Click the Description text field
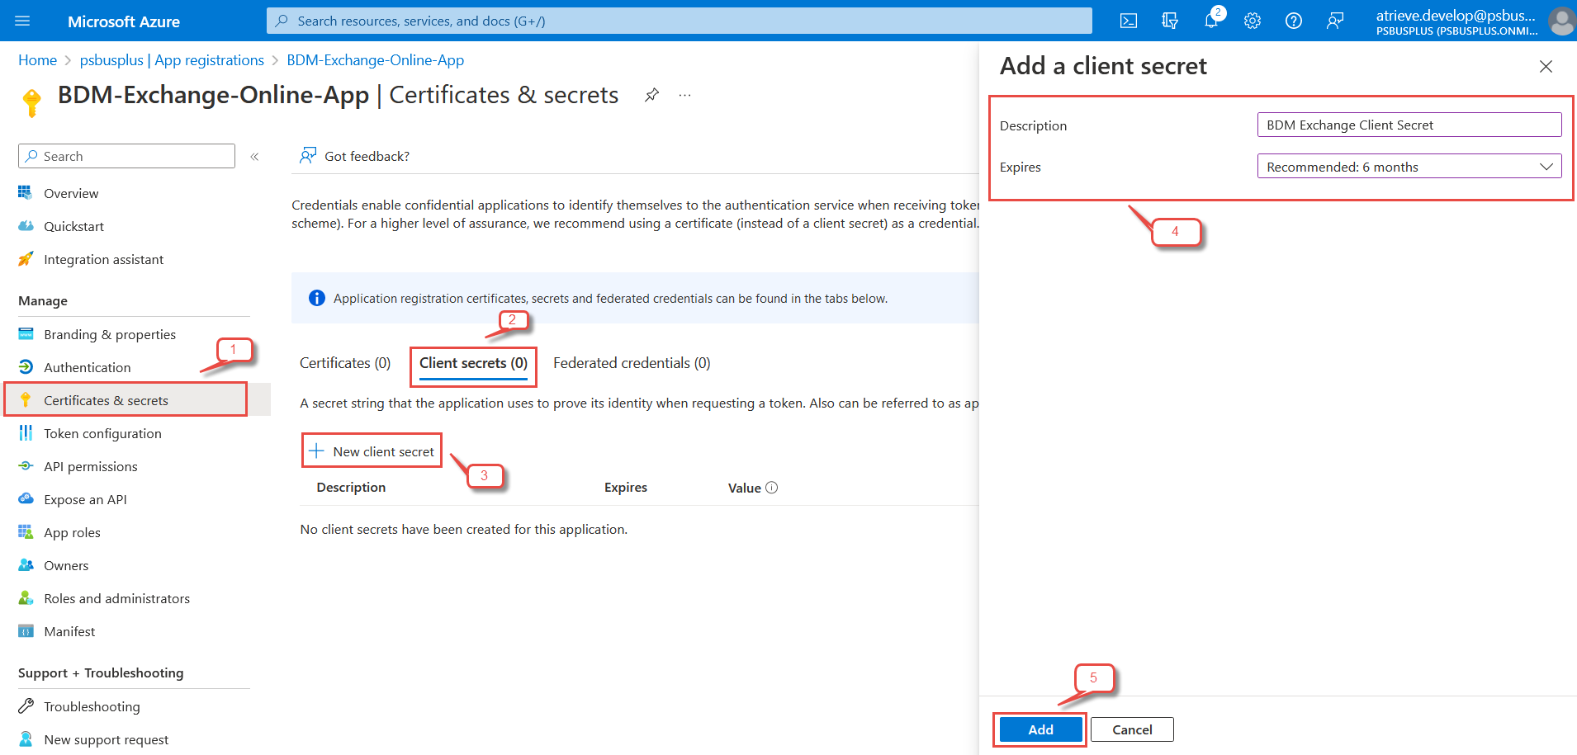Image resolution: width=1577 pixels, height=755 pixels. pyautogui.click(x=1409, y=125)
